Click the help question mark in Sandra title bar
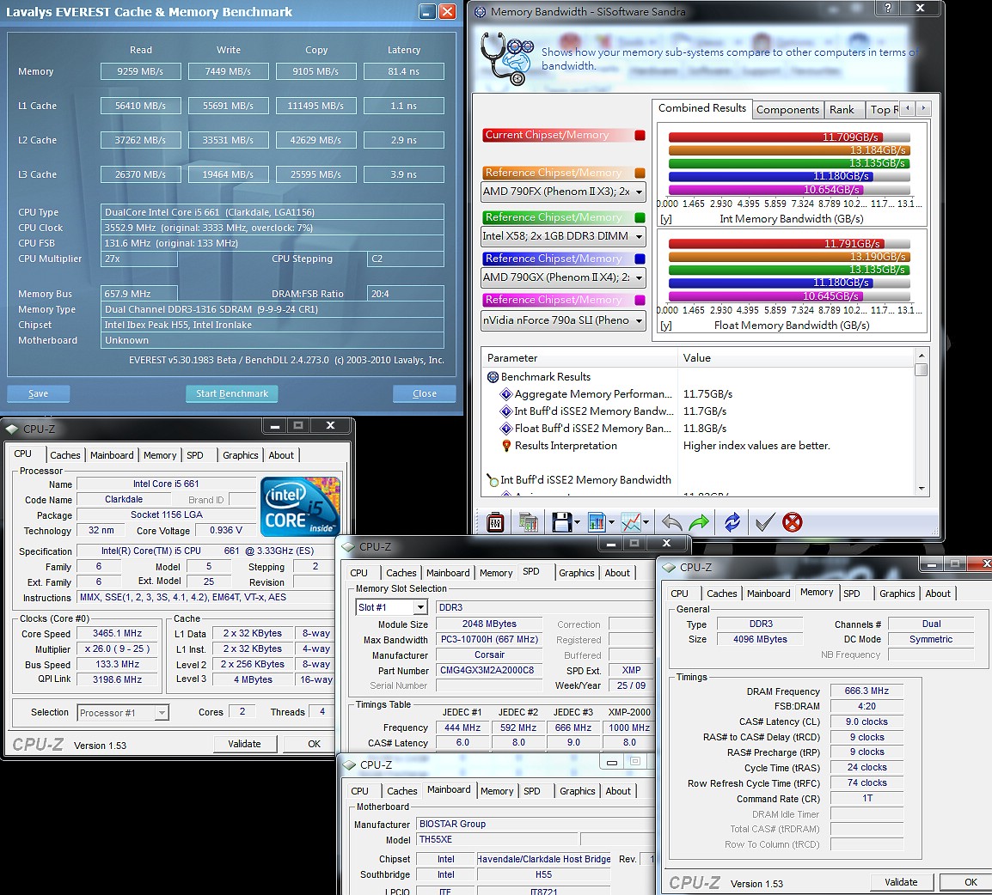This screenshot has width=992, height=895. [x=888, y=8]
